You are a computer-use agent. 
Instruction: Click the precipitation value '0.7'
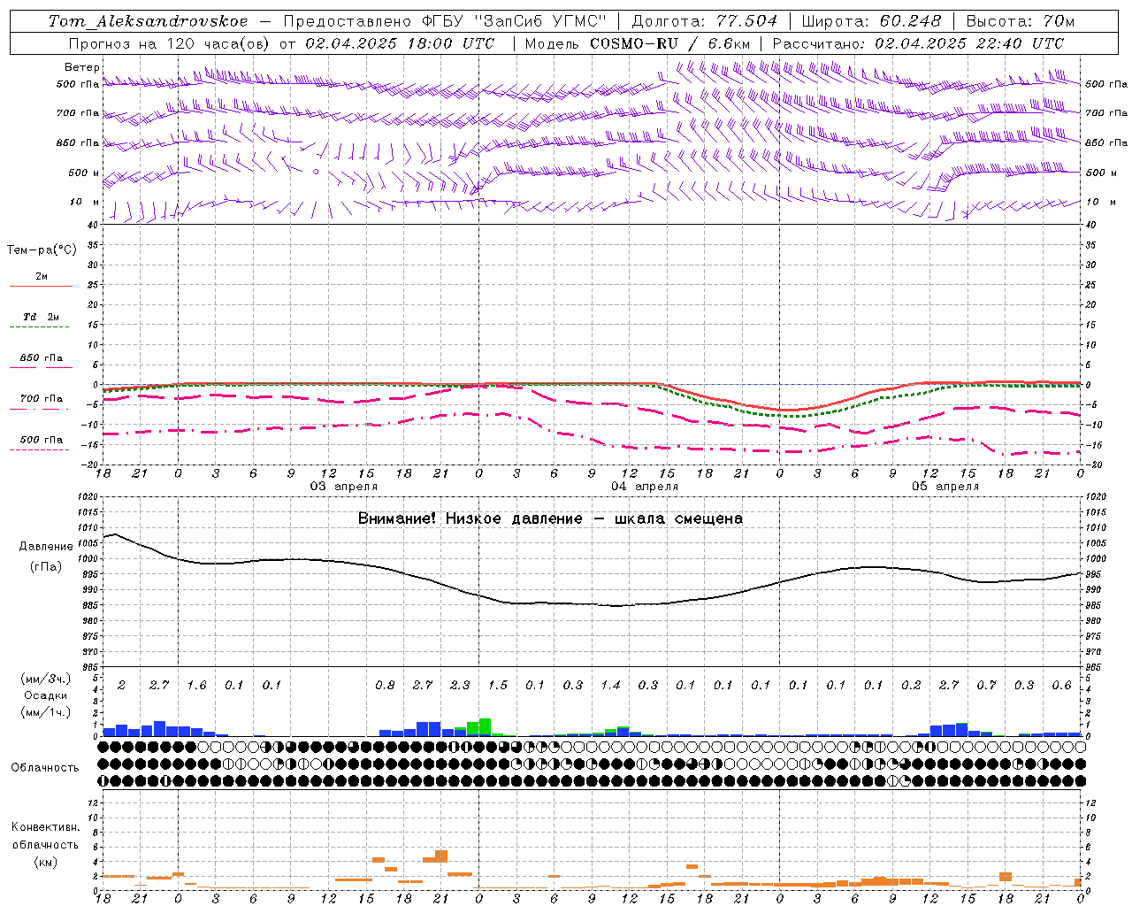(x=986, y=686)
